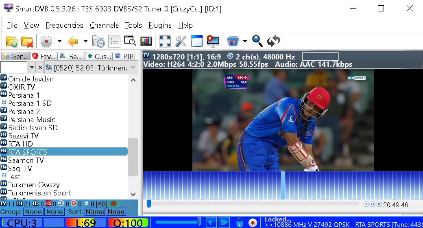Switch to the Gen... tab
423x228 pixels.
pyautogui.click(x=15, y=56)
